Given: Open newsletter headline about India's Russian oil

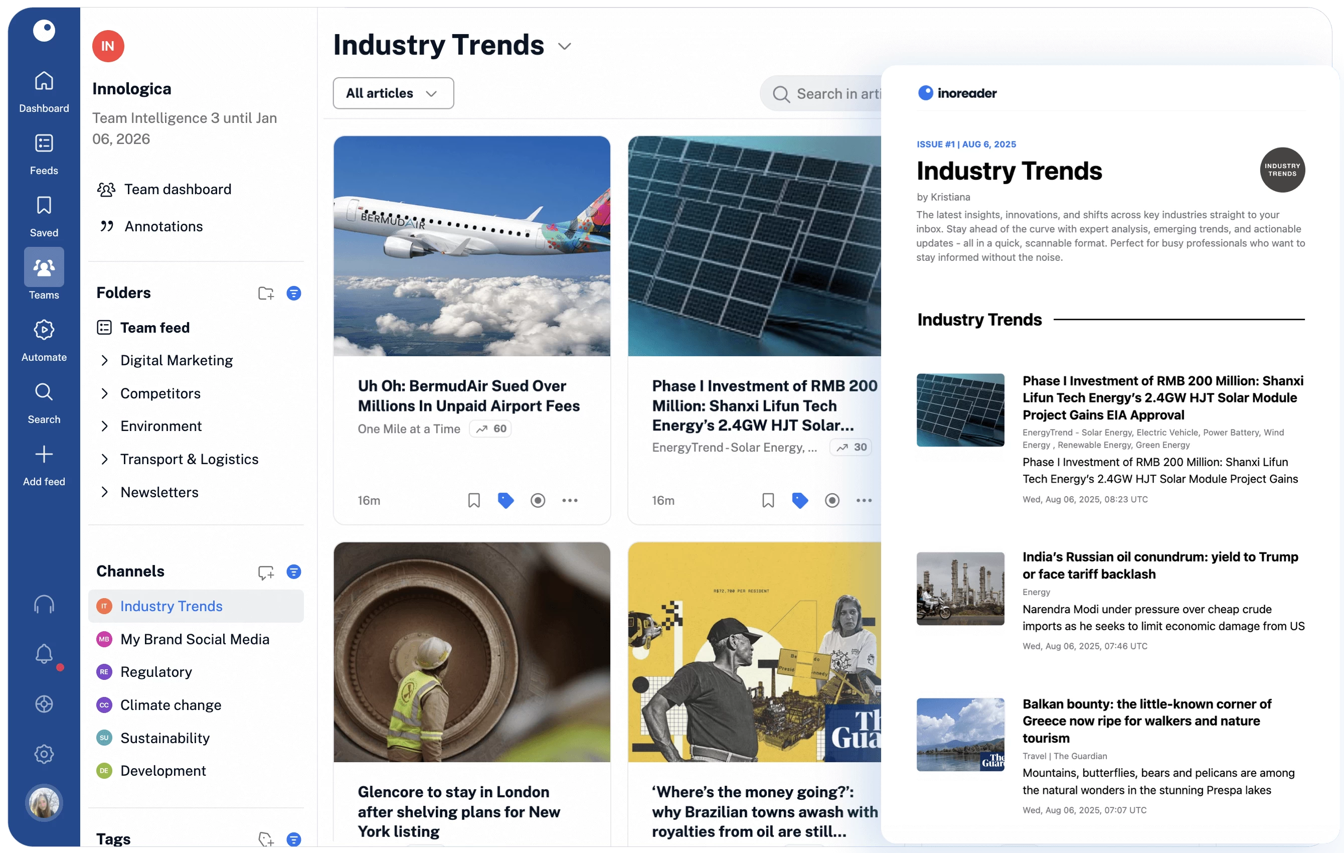Looking at the screenshot, I should pos(1160,565).
